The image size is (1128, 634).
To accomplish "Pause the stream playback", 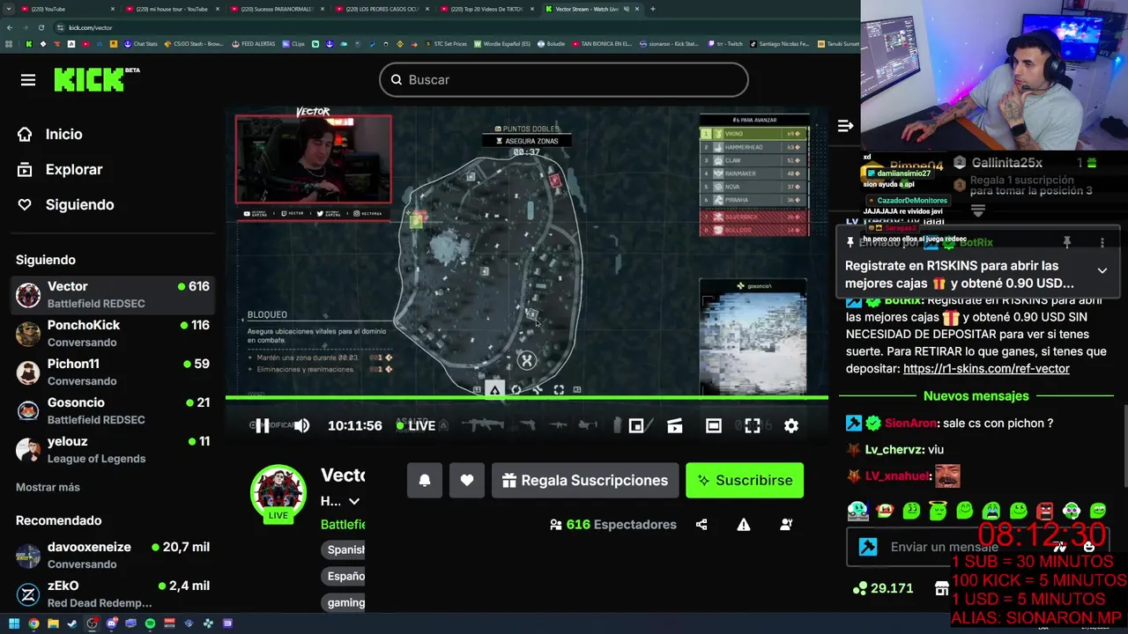I will (262, 426).
